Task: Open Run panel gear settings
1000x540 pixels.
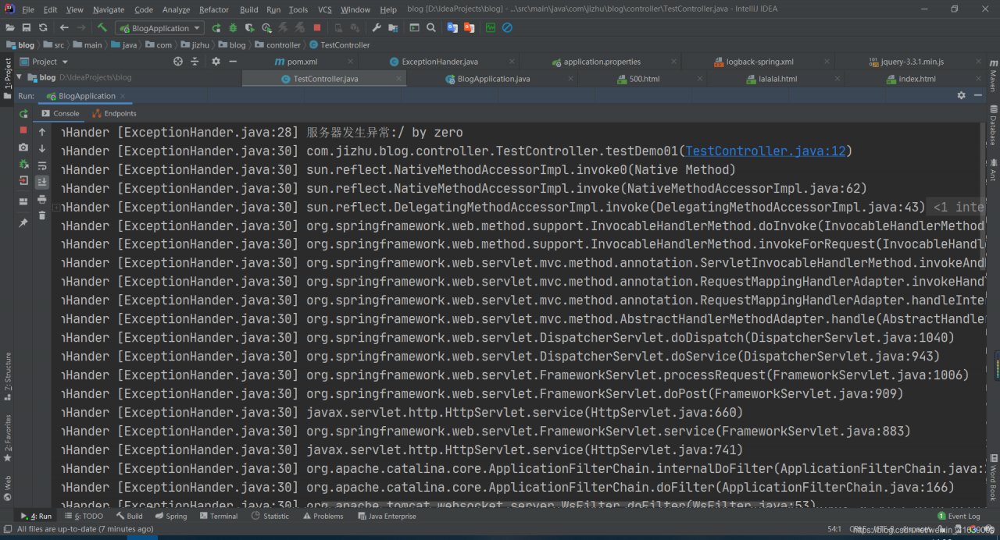Action: (961, 95)
